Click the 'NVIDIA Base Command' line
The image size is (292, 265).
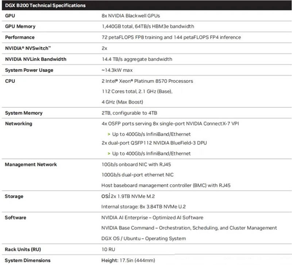[189, 228]
